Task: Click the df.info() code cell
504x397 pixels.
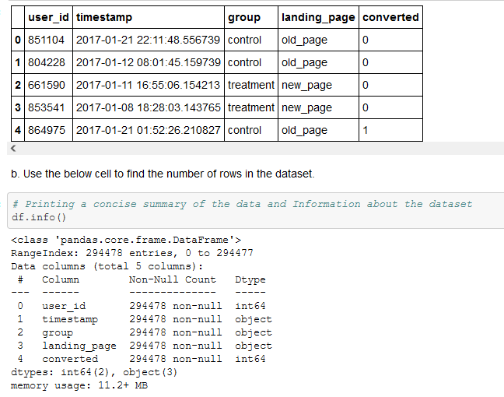Action: click(256, 211)
